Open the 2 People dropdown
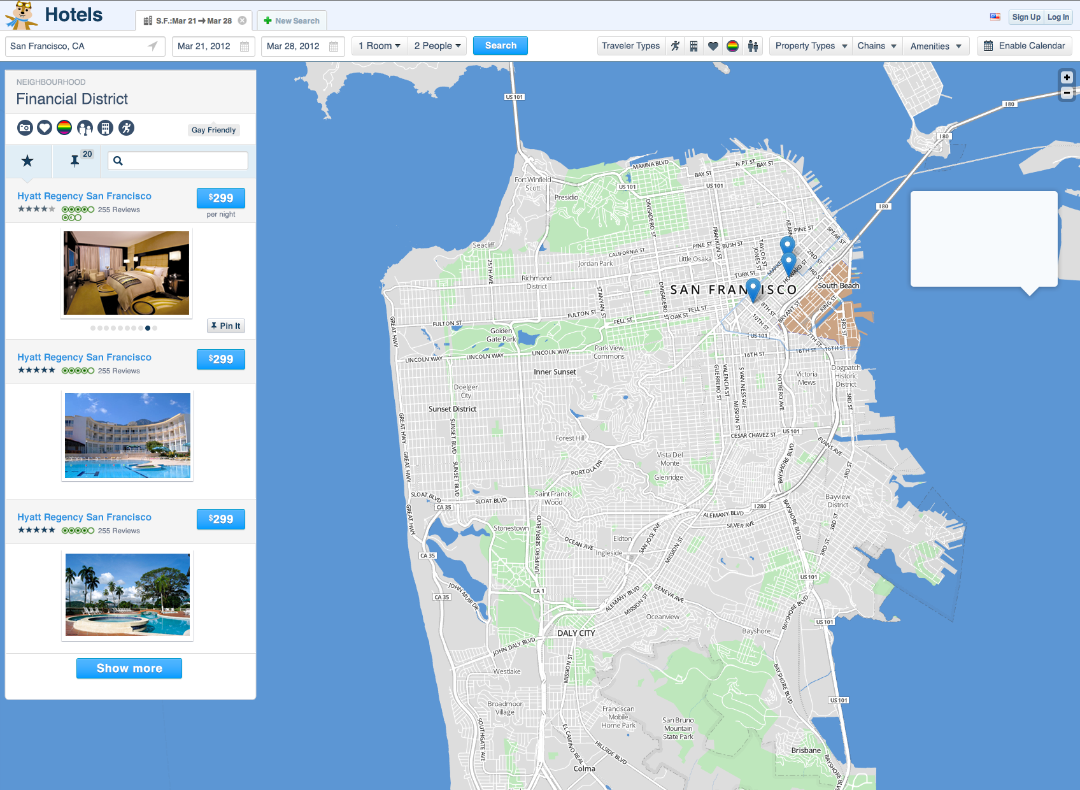 pos(437,46)
